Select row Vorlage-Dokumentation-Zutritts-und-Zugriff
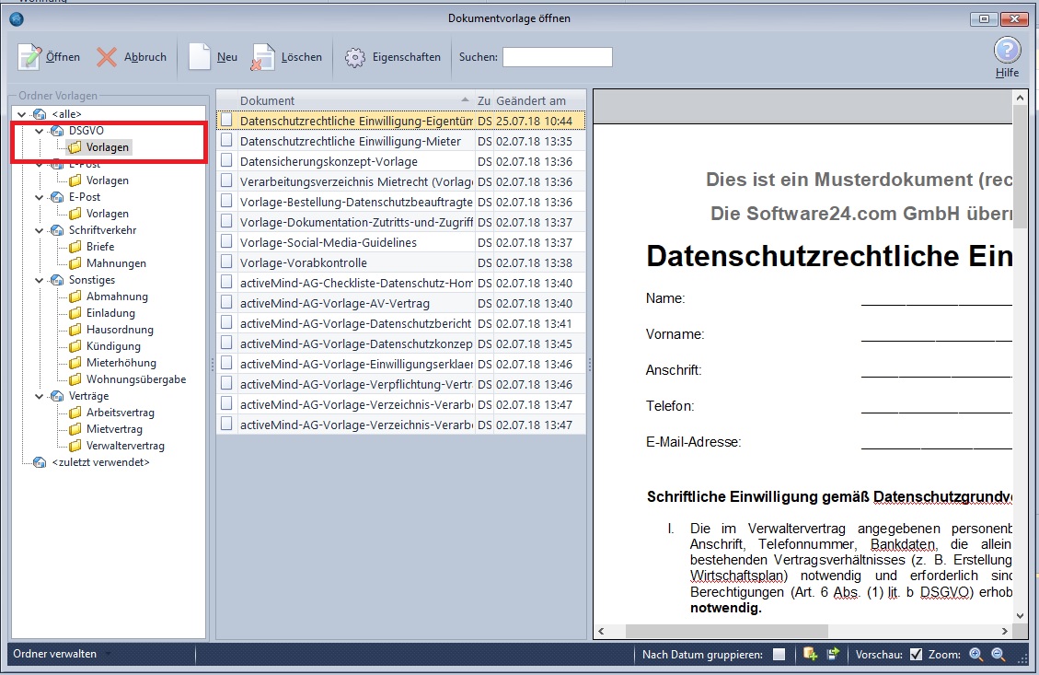Screen dimensions: 1039x675 (x=401, y=221)
